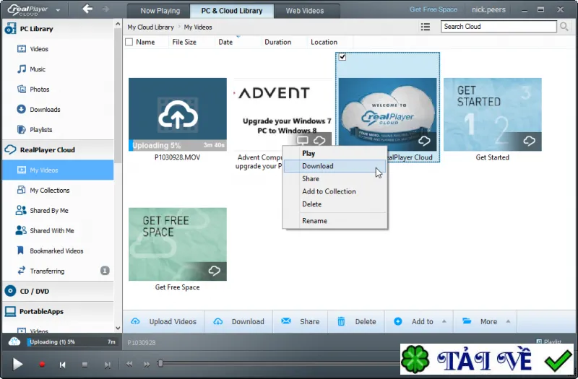The height and width of the screenshot is (379, 578).
Task: Open the nick.peers account menu
Action: (488, 9)
